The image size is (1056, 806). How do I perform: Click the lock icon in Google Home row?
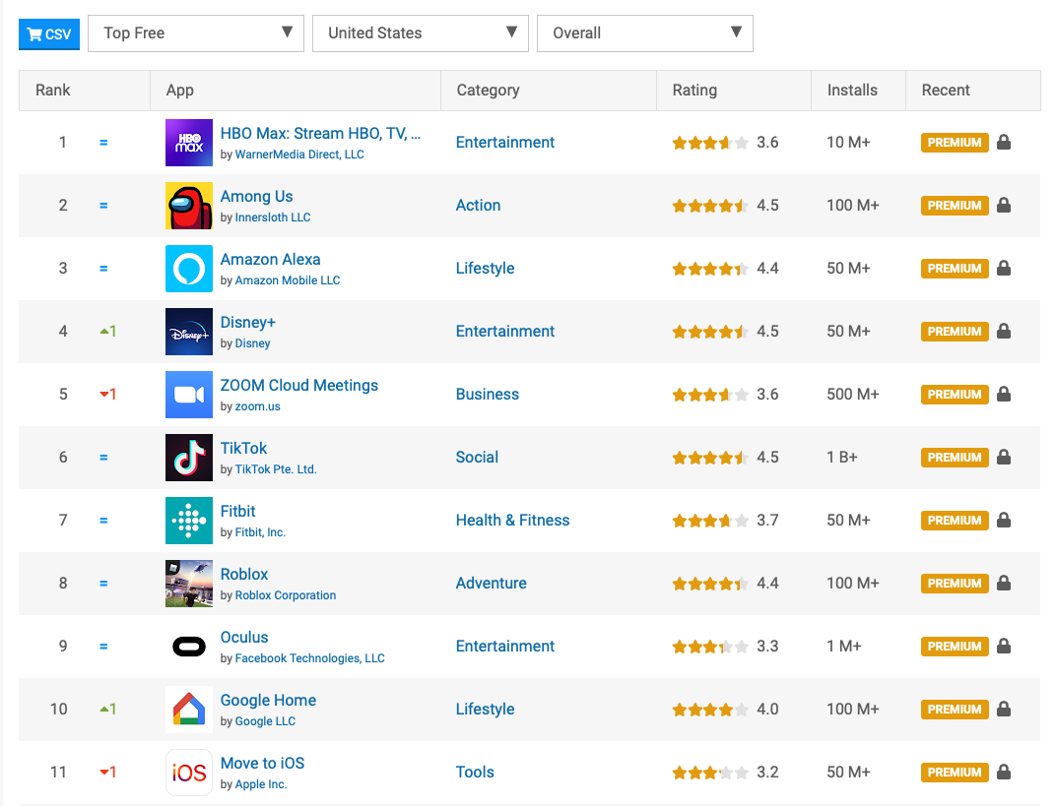click(x=1004, y=709)
